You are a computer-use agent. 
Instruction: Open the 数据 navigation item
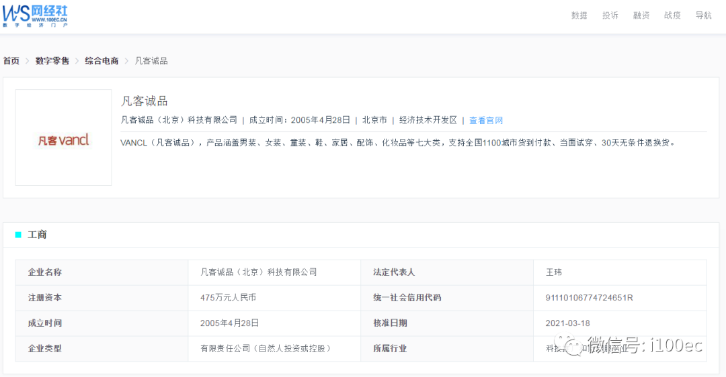(x=579, y=15)
